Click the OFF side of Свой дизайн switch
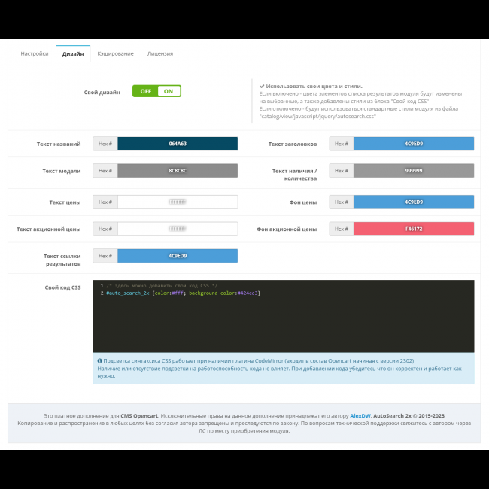This screenshot has width=489, height=489. tap(145, 91)
